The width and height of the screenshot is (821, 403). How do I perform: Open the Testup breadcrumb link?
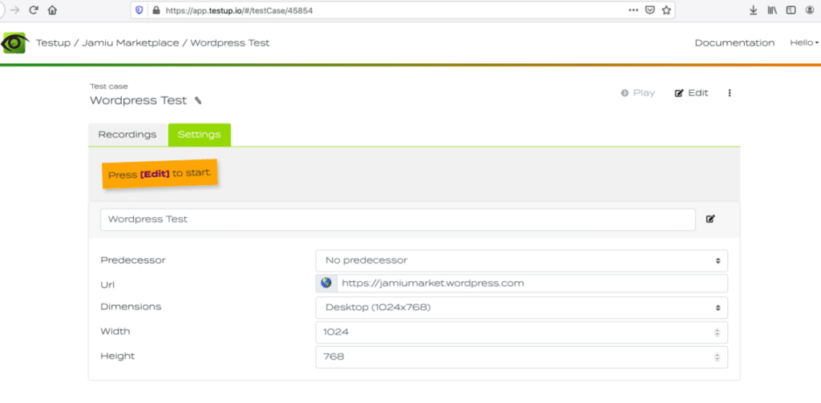coord(53,43)
